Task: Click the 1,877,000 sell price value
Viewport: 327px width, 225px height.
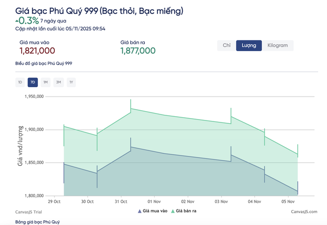Action: tap(138, 51)
